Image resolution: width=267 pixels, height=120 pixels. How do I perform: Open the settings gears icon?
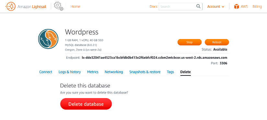[59, 6]
